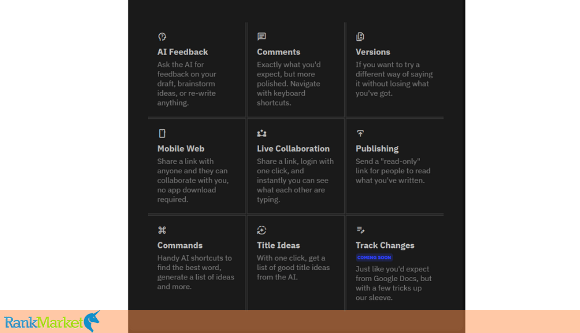Click the Versions documents icon
This screenshot has height=333, width=580.
pyautogui.click(x=360, y=36)
